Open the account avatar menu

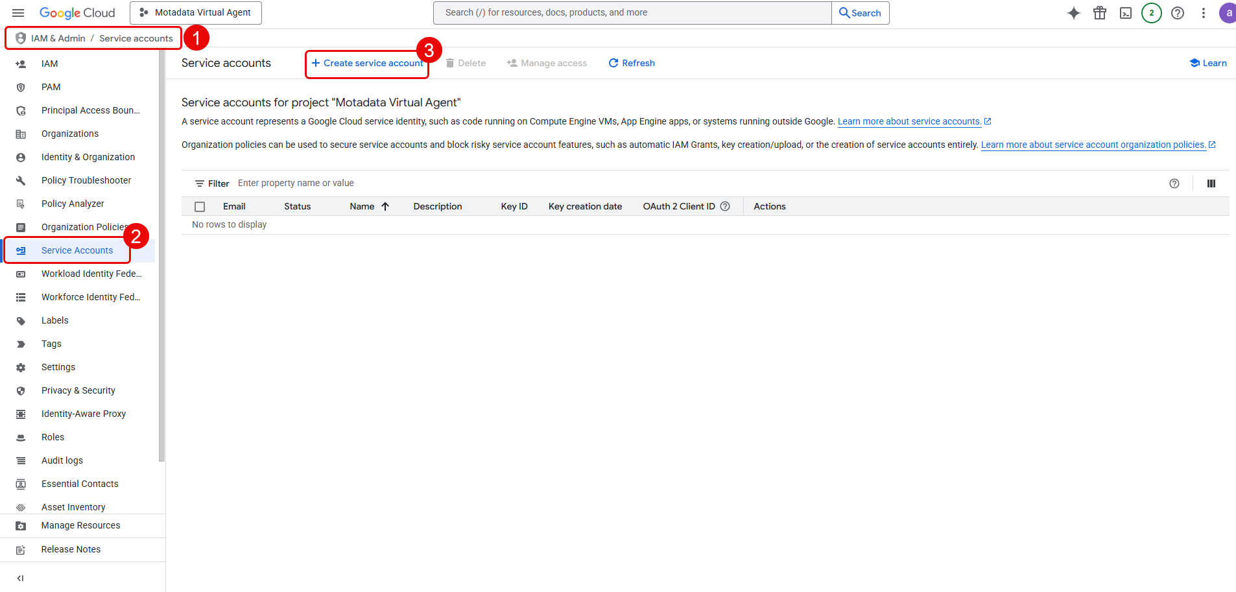click(x=1228, y=13)
